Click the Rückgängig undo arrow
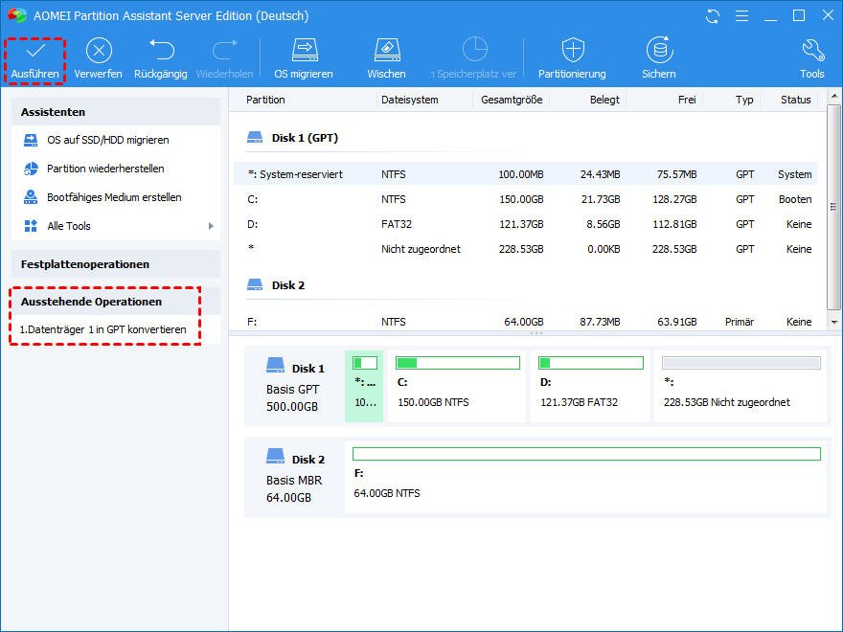Screen dimensions: 843x632 [161, 52]
